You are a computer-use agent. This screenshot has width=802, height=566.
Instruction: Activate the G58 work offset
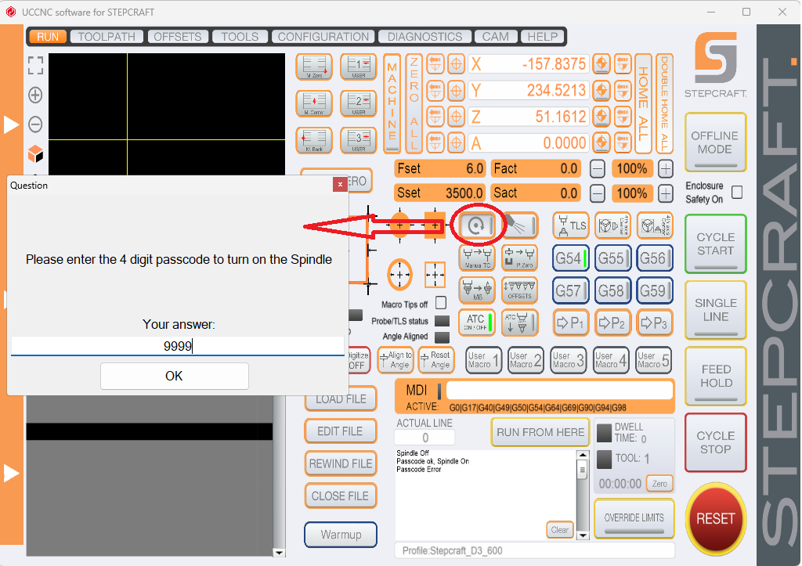[x=612, y=291]
